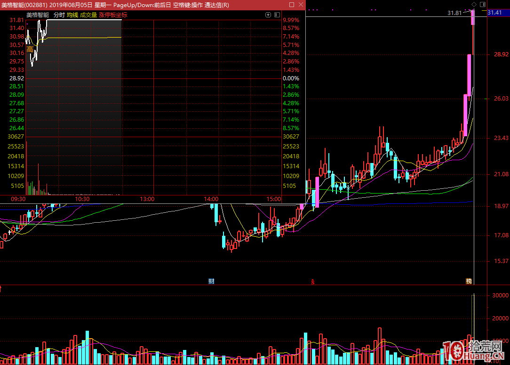
Task: Select the 分时 tab
Action: pyautogui.click(x=59, y=15)
